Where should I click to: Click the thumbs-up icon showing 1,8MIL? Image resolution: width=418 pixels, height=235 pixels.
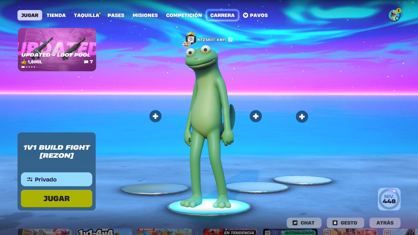[24, 62]
